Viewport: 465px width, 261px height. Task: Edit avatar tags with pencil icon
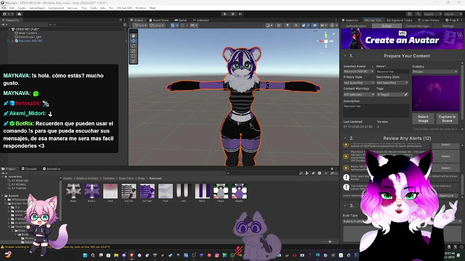pos(406,95)
